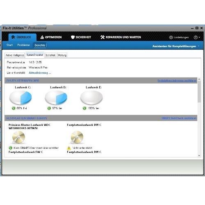Click the help question mark icon
The height and width of the screenshot is (205, 205).
point(196,37)
